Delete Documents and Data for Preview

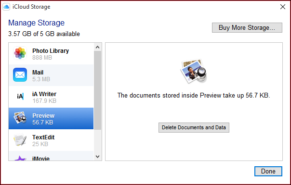(194, 127)
